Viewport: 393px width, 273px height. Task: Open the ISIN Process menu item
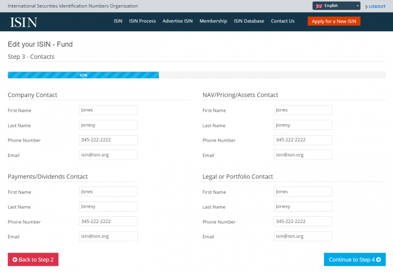(x=142, y=21)
